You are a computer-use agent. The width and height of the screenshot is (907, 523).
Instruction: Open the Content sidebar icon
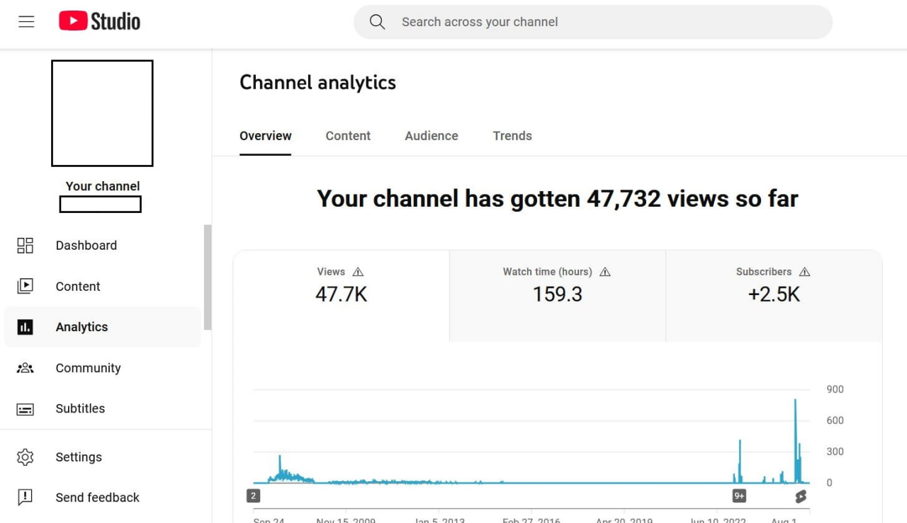[25, 286]
